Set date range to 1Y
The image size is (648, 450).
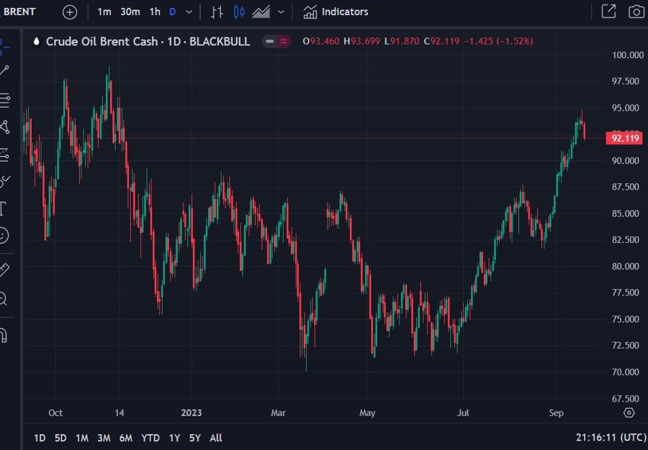175,438
